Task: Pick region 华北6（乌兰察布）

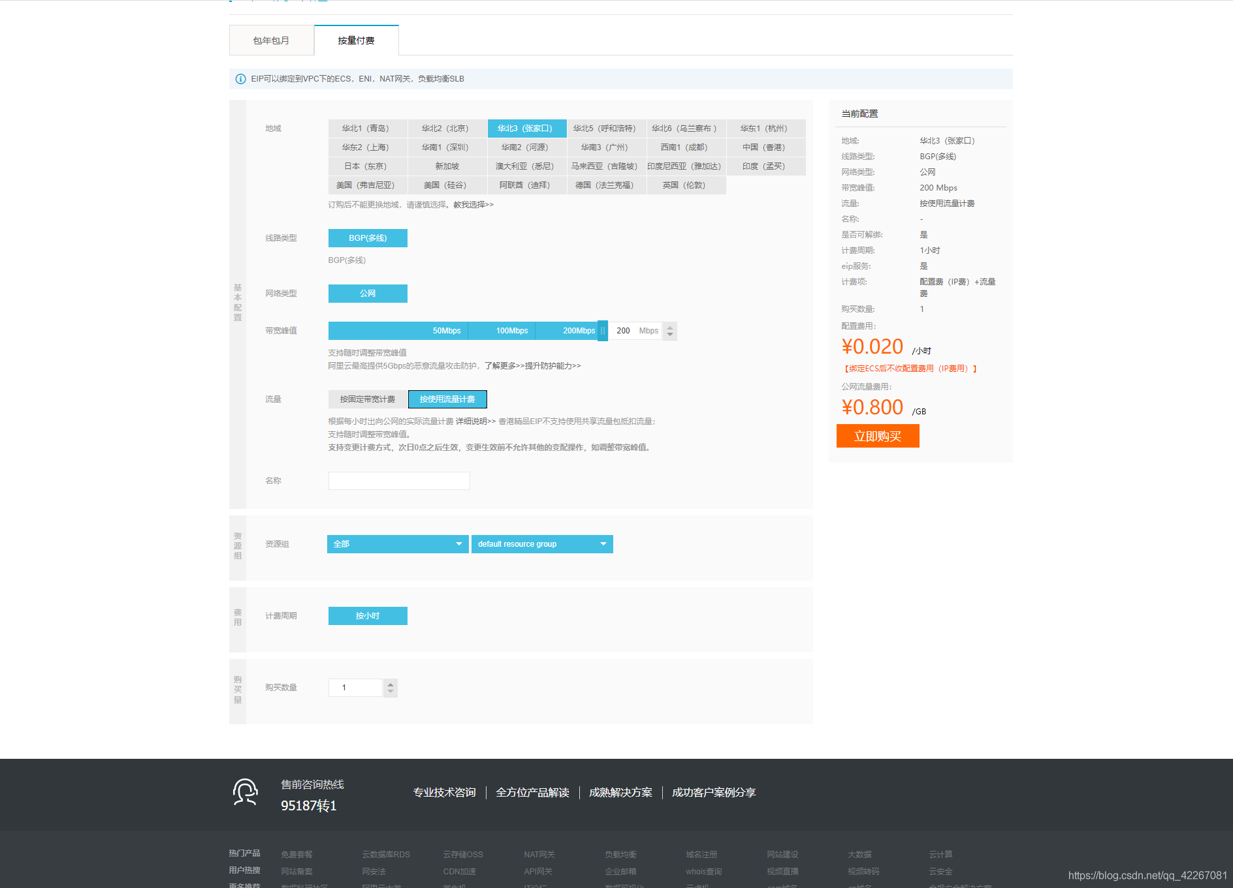Action: [x=686, y=129]
